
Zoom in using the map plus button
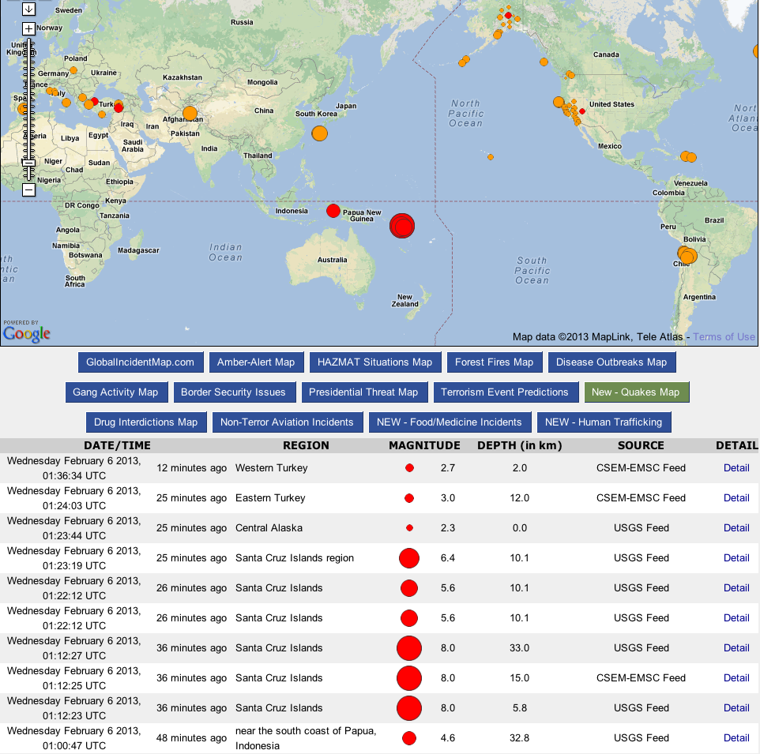click(x=28, y=28)
